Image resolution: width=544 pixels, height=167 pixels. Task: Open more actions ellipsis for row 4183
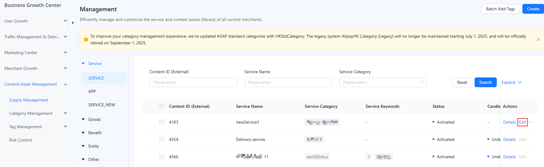coord(531,122)
